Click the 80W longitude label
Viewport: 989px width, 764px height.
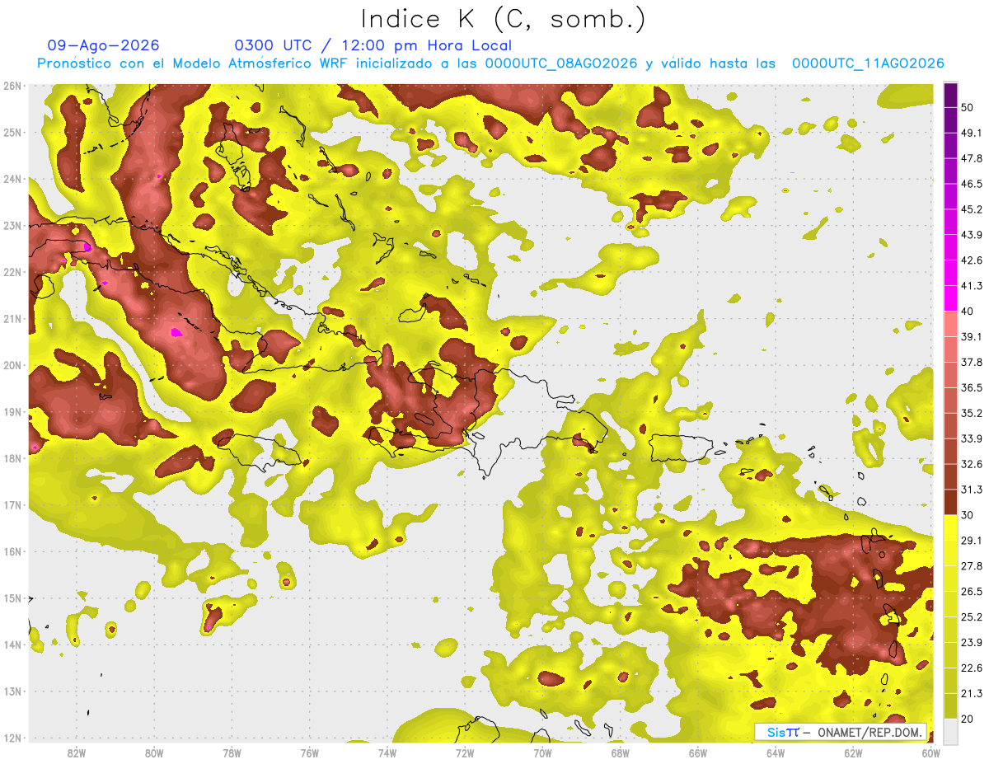click(x=154, y=753)
